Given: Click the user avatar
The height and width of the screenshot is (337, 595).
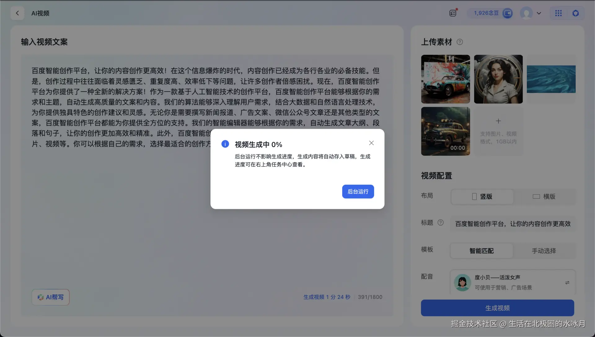Looking at the screenshot, I should pos(526,13).
